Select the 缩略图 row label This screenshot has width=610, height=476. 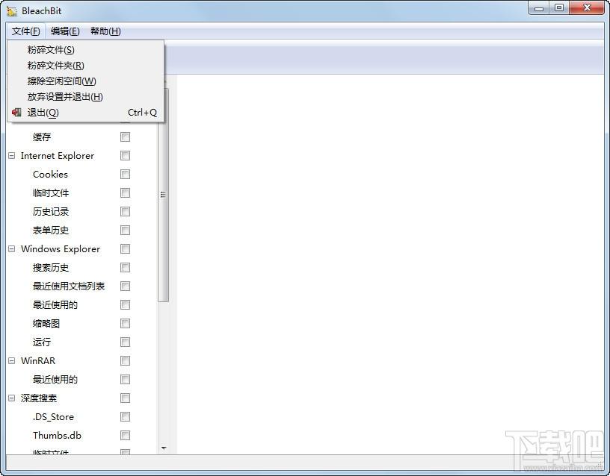46,323
